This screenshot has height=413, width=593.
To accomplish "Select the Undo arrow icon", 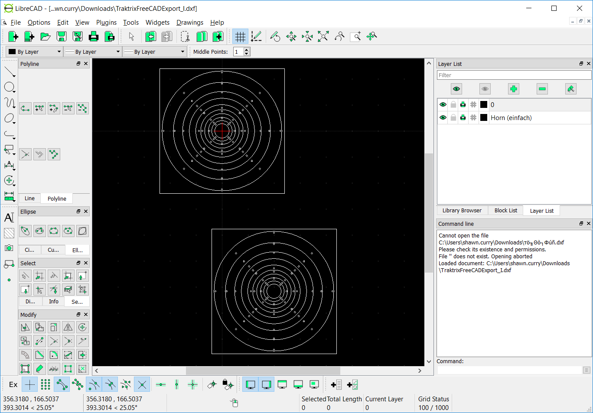I will click(150, 36).
